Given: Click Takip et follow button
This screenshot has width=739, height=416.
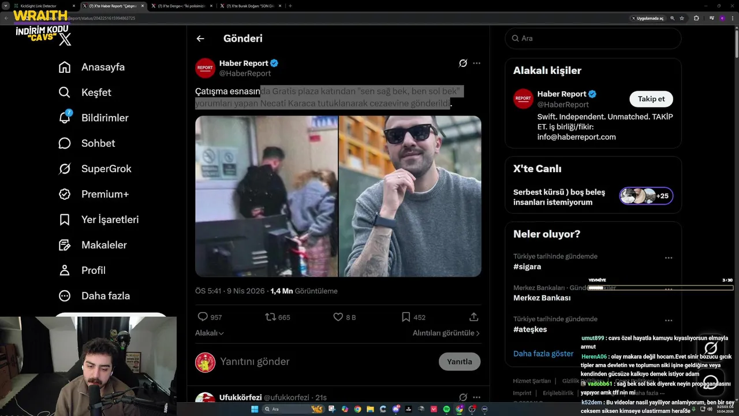Looking at the screenshot, I should click(651, 99).
